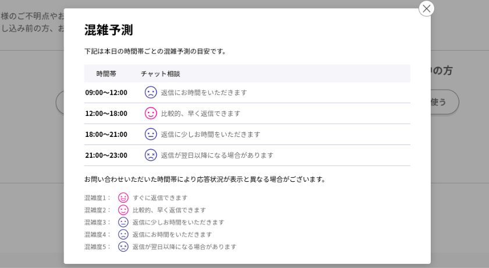This screenshot has height=268, width=489.
Task: Click the neutral face icon for 18:00〜21:00
Action: pos(151,134)
